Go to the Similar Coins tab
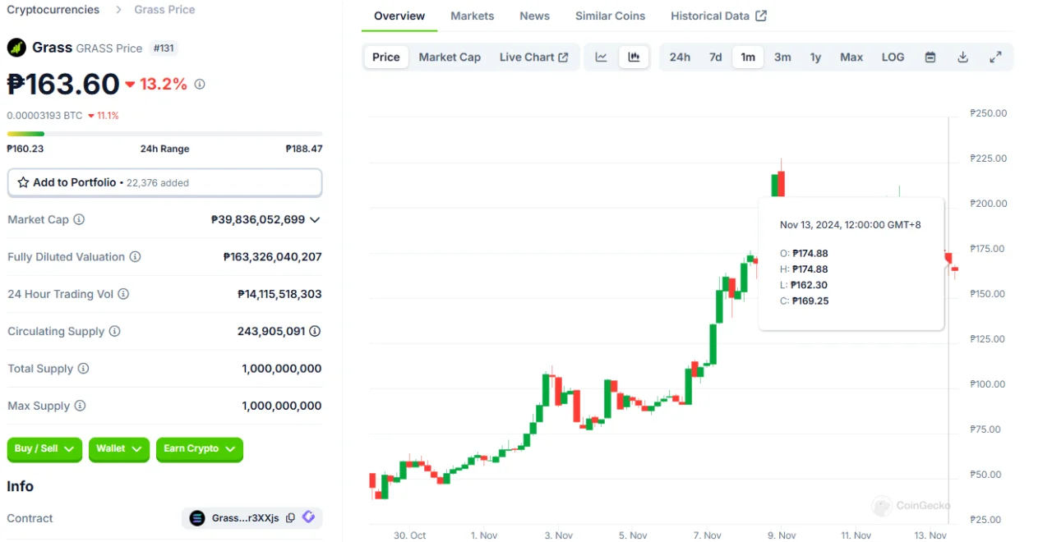This screenshot has height=542, width=1052. point(611,16)
